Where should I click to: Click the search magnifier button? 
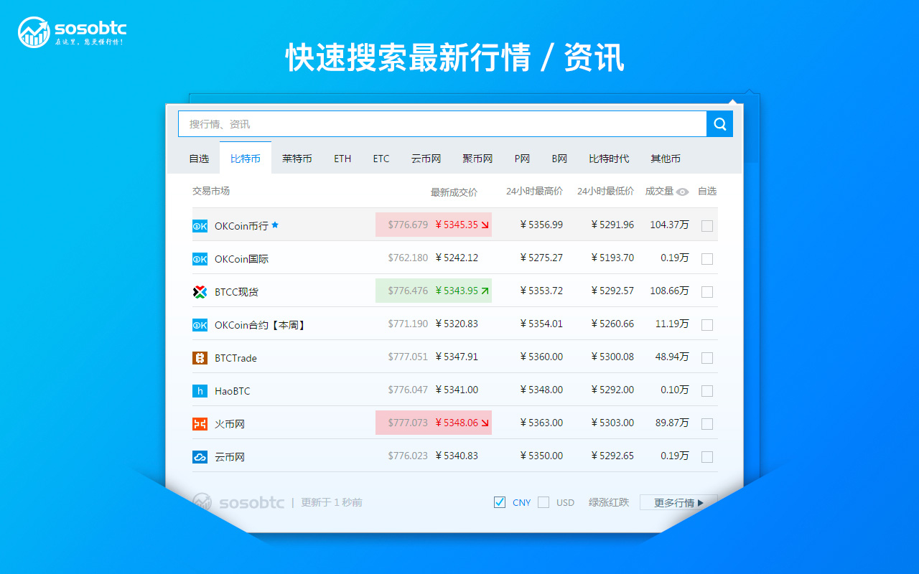[x=720, y=124]
